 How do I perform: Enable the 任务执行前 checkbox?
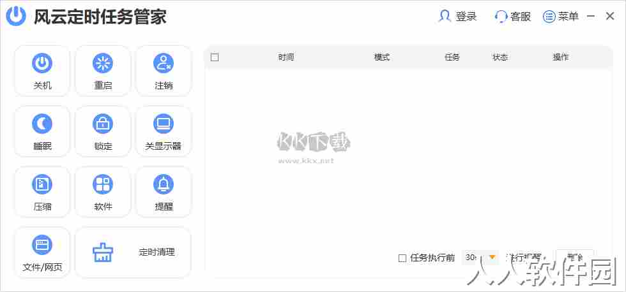tap(402, 258)
